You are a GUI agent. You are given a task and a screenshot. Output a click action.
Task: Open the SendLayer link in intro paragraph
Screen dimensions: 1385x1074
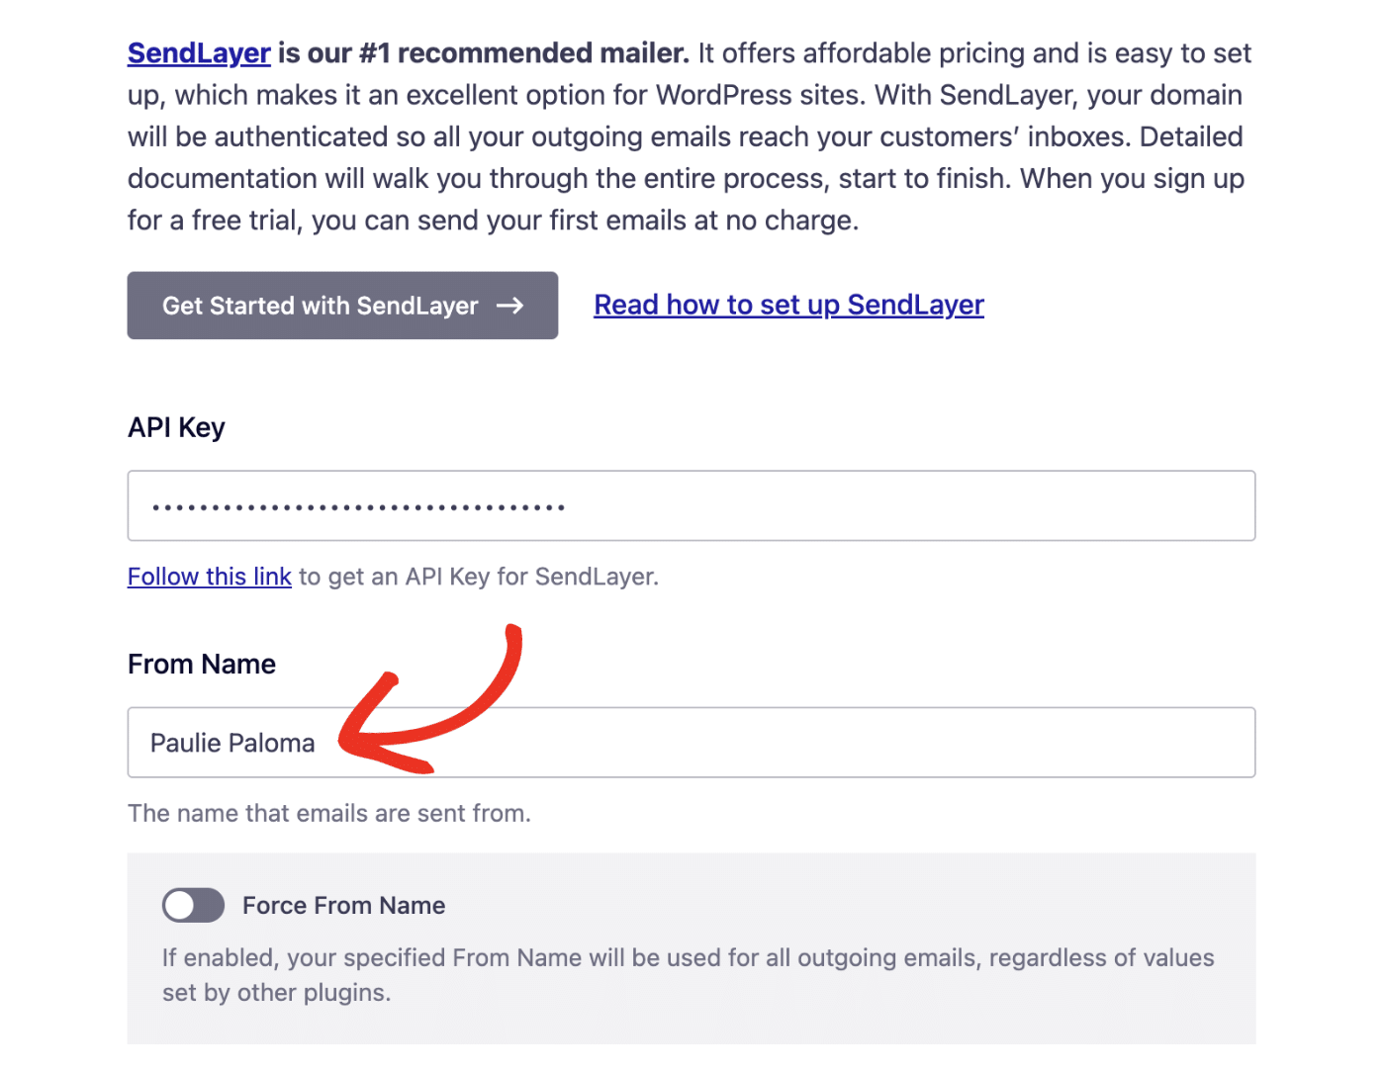(x=199, y=53)
